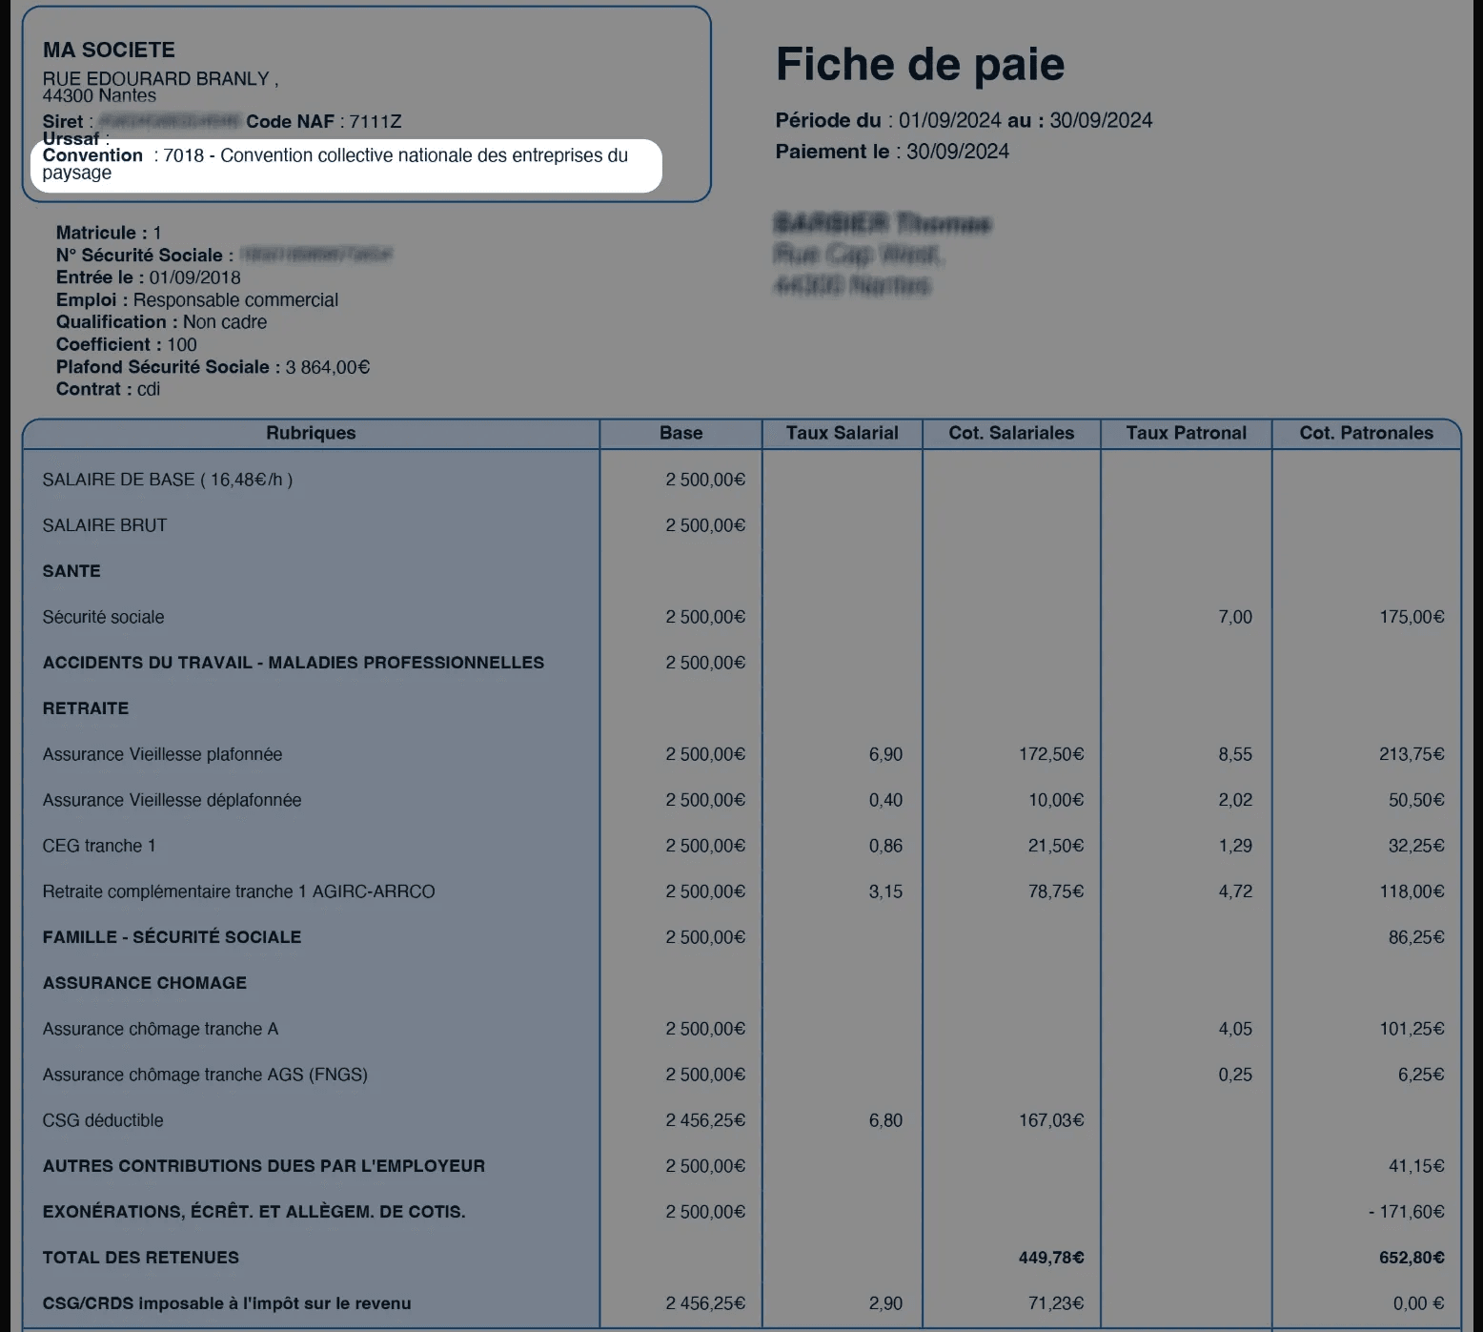Click the highlighted Convention 7018 line
The image size is (1483, 1332).
point(347,164)
